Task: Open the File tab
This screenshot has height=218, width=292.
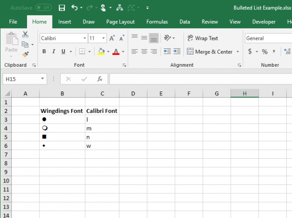Action: coord(13,22)
